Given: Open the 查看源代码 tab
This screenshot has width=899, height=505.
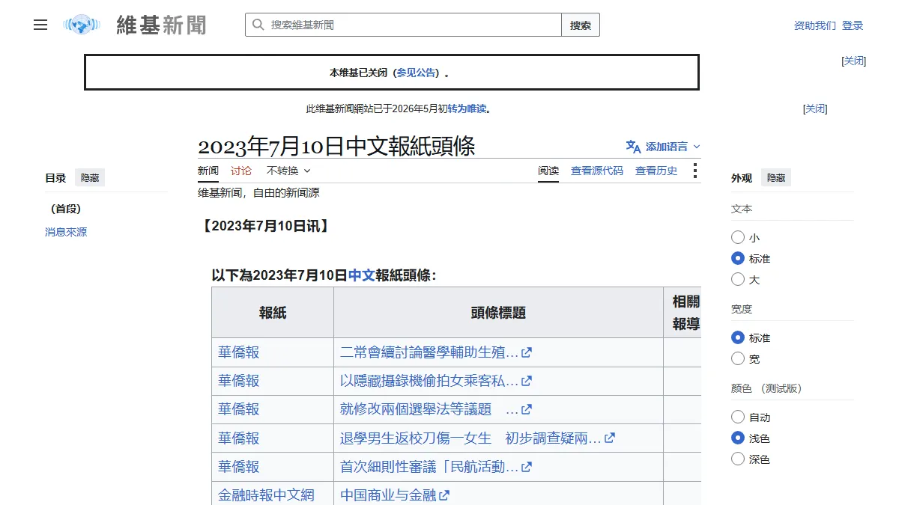Looking at the screenshot, I should tap(597, 171).
